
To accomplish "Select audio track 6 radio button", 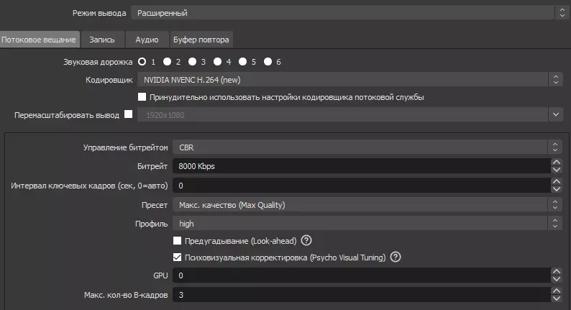I will (268, 62).
